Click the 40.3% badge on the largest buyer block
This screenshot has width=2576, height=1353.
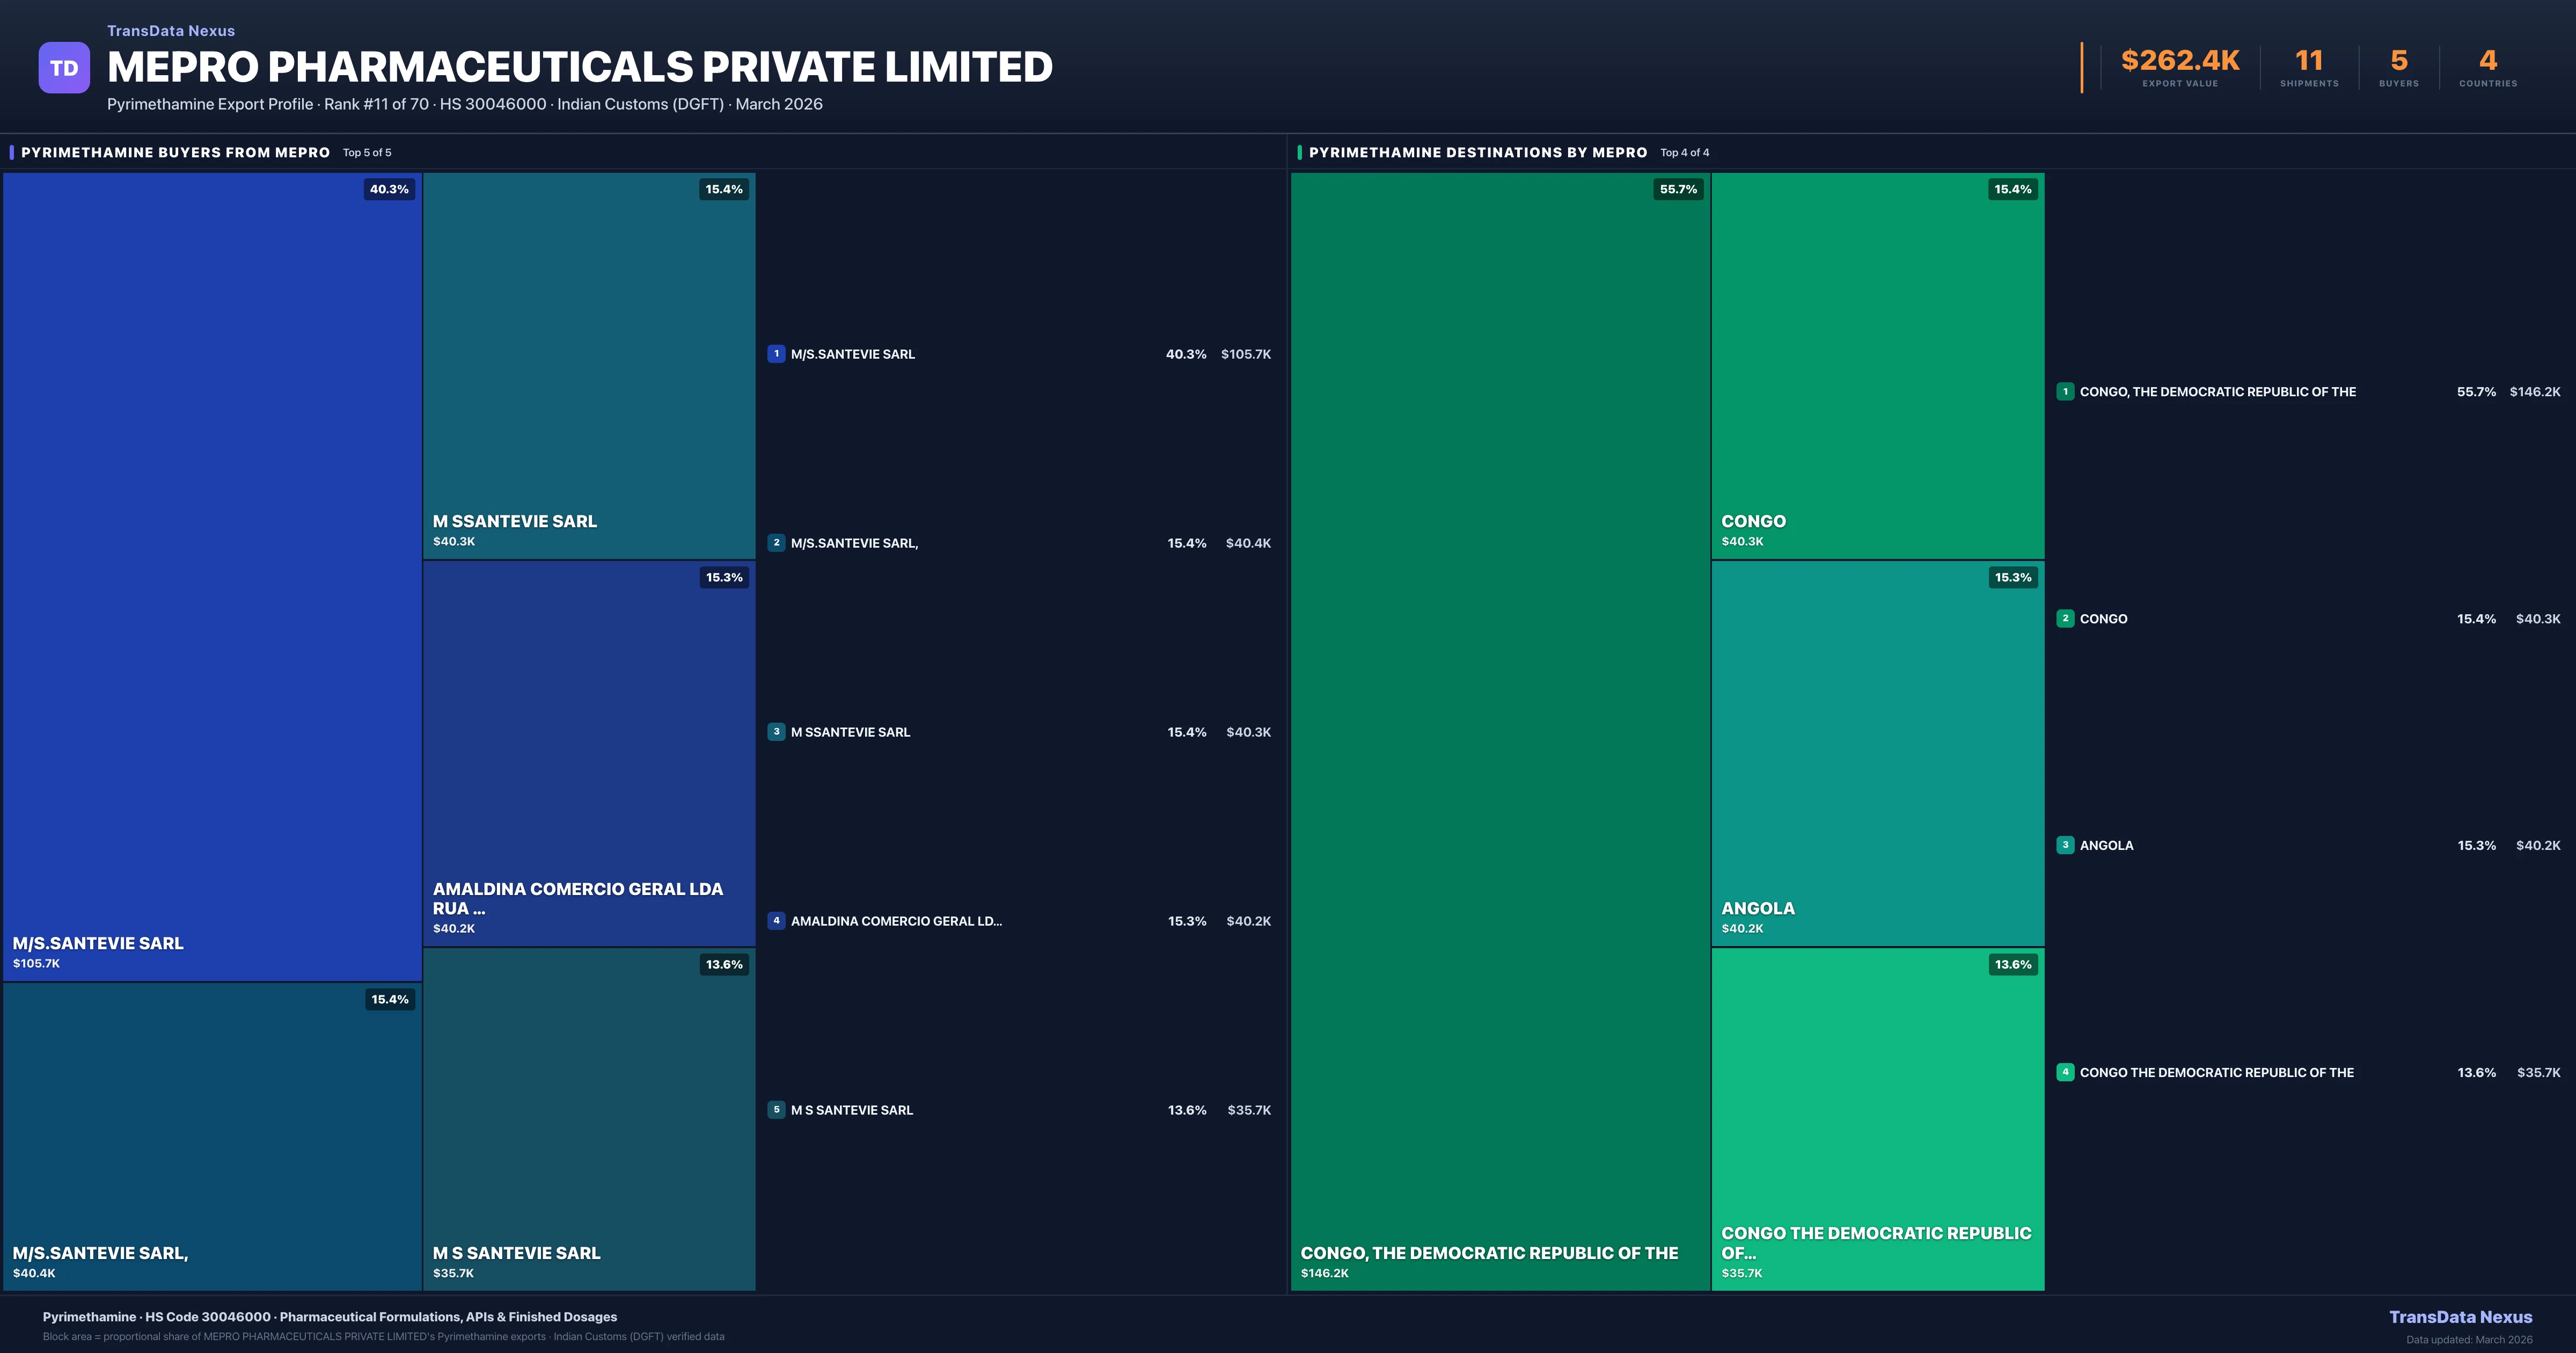tap(389, 189)
